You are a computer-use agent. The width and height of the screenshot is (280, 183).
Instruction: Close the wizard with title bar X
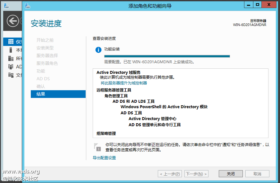[x=269, y=4]
